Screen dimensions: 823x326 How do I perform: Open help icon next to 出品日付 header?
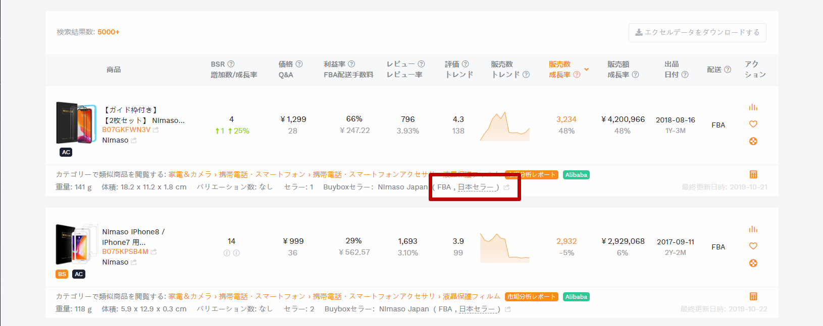pyautogui.click(x=685, y=75)
